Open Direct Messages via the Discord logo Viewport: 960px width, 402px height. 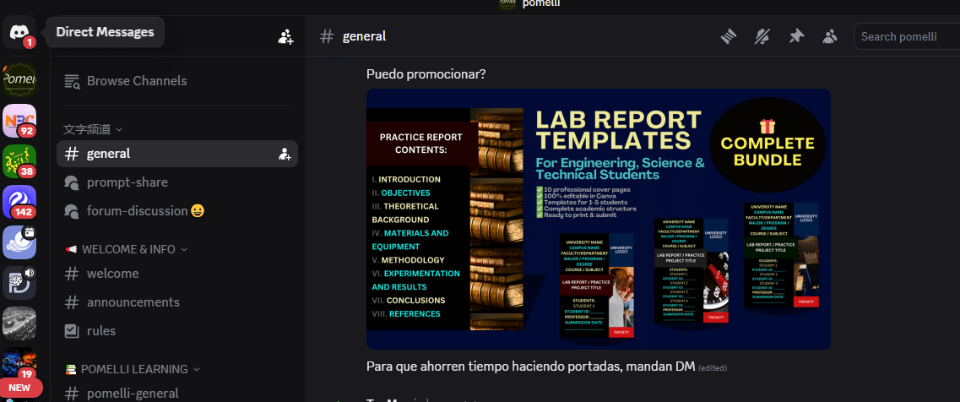point(19,32)
